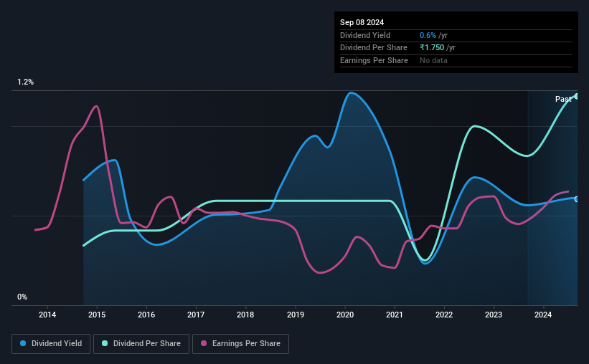Click the blue Dividend Yield endpoint marker
Screen dimensions: 589x364
[577, 199]
